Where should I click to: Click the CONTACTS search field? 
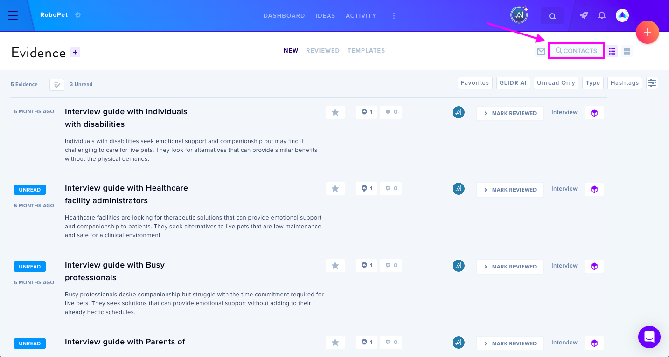pos(577,51)
